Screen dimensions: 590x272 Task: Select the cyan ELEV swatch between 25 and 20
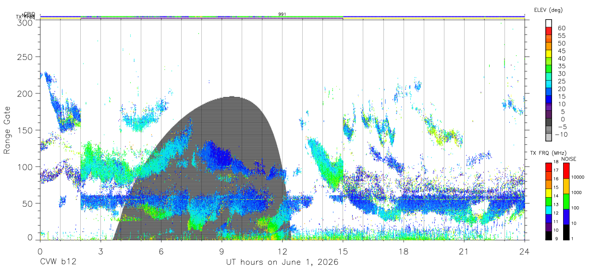[549, 85]
